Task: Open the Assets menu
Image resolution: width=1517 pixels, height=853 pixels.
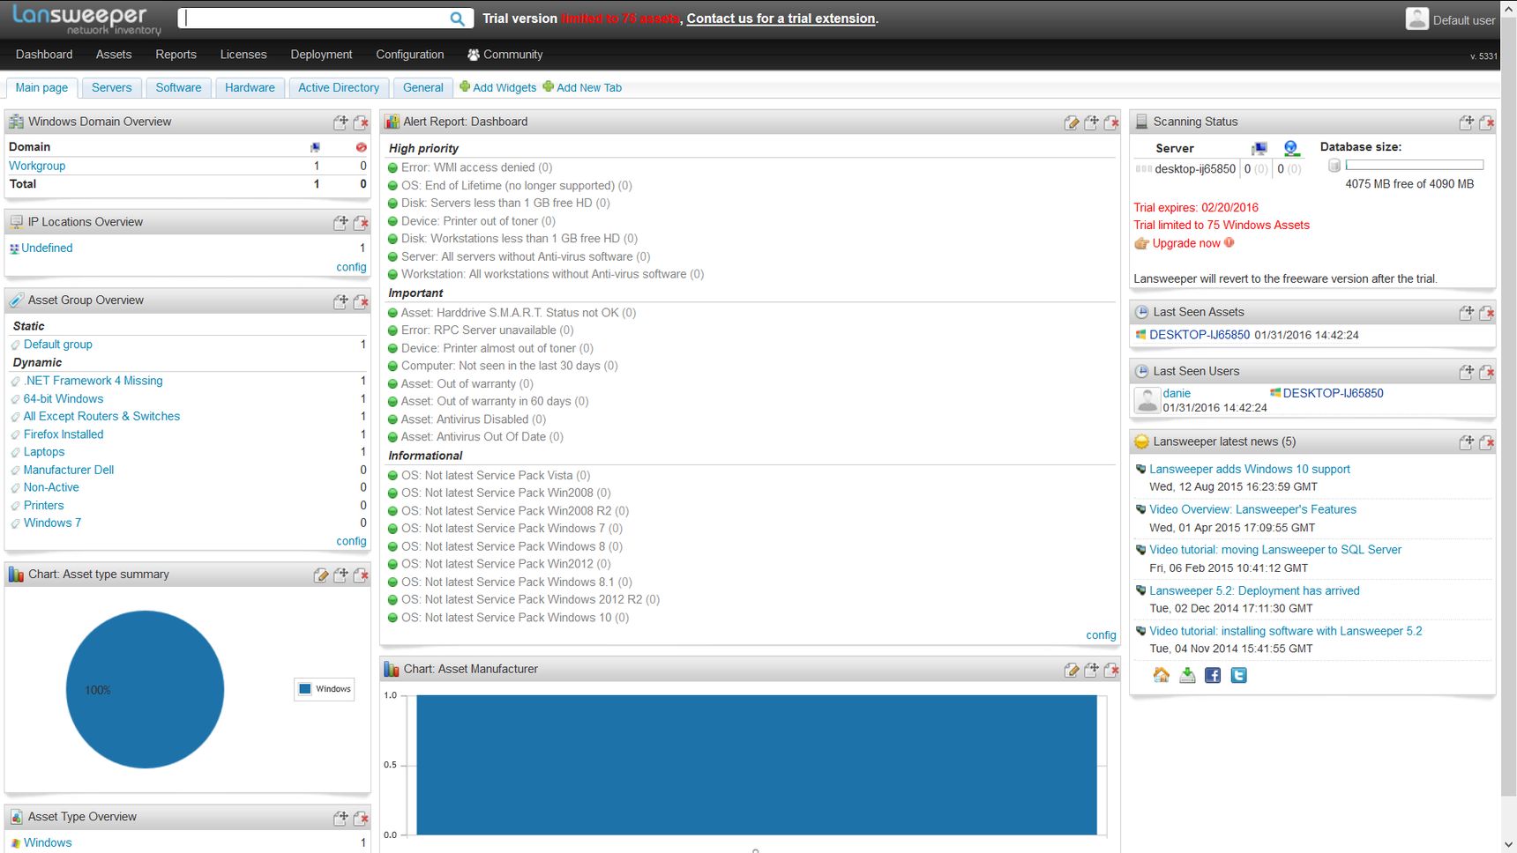Action: [114, 55]
